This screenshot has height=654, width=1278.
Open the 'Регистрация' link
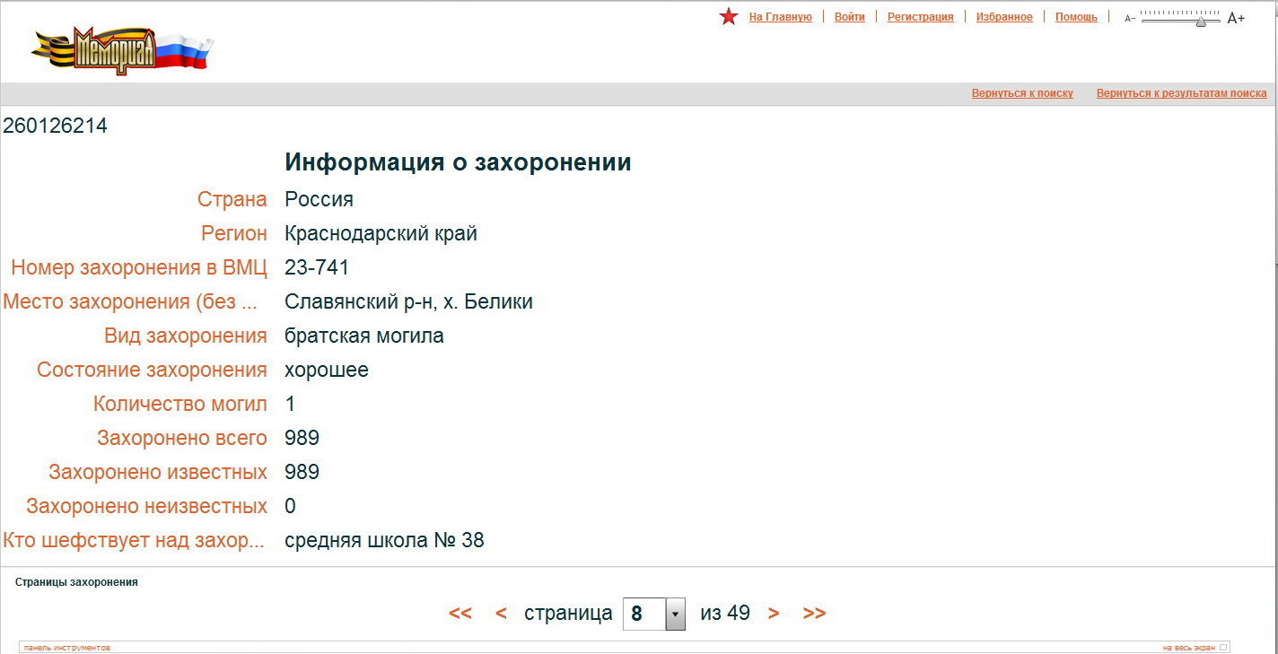[x=920, y=17]
